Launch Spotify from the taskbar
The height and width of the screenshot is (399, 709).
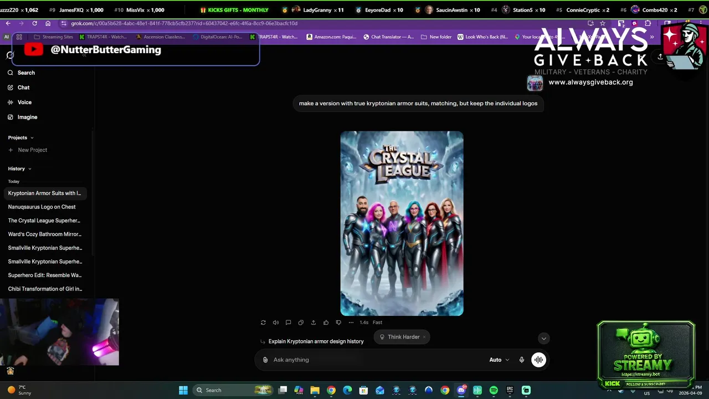pos(494,390)
